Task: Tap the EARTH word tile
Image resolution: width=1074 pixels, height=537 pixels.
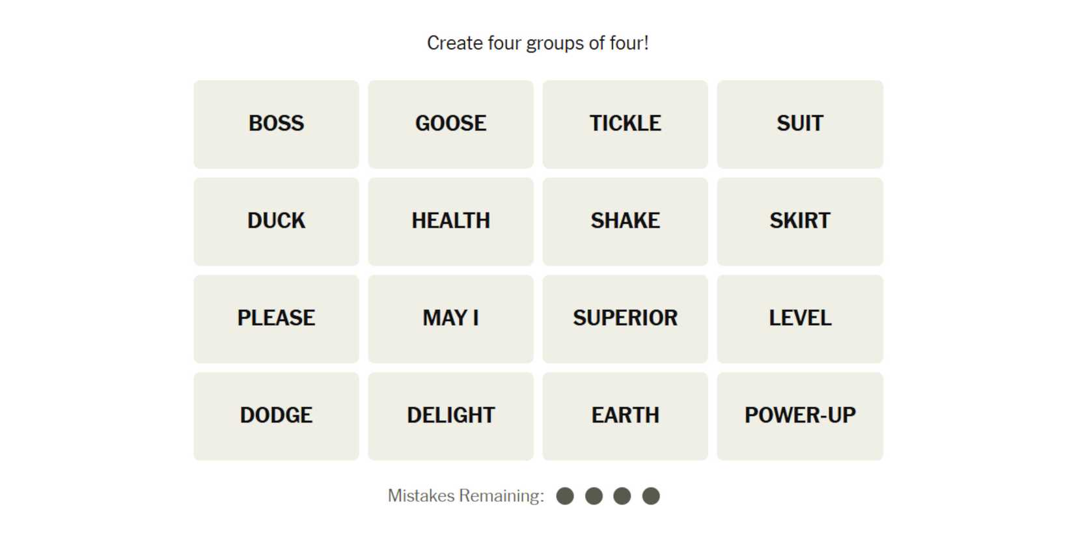Action: pyautogui.click(x=625, y=416)
